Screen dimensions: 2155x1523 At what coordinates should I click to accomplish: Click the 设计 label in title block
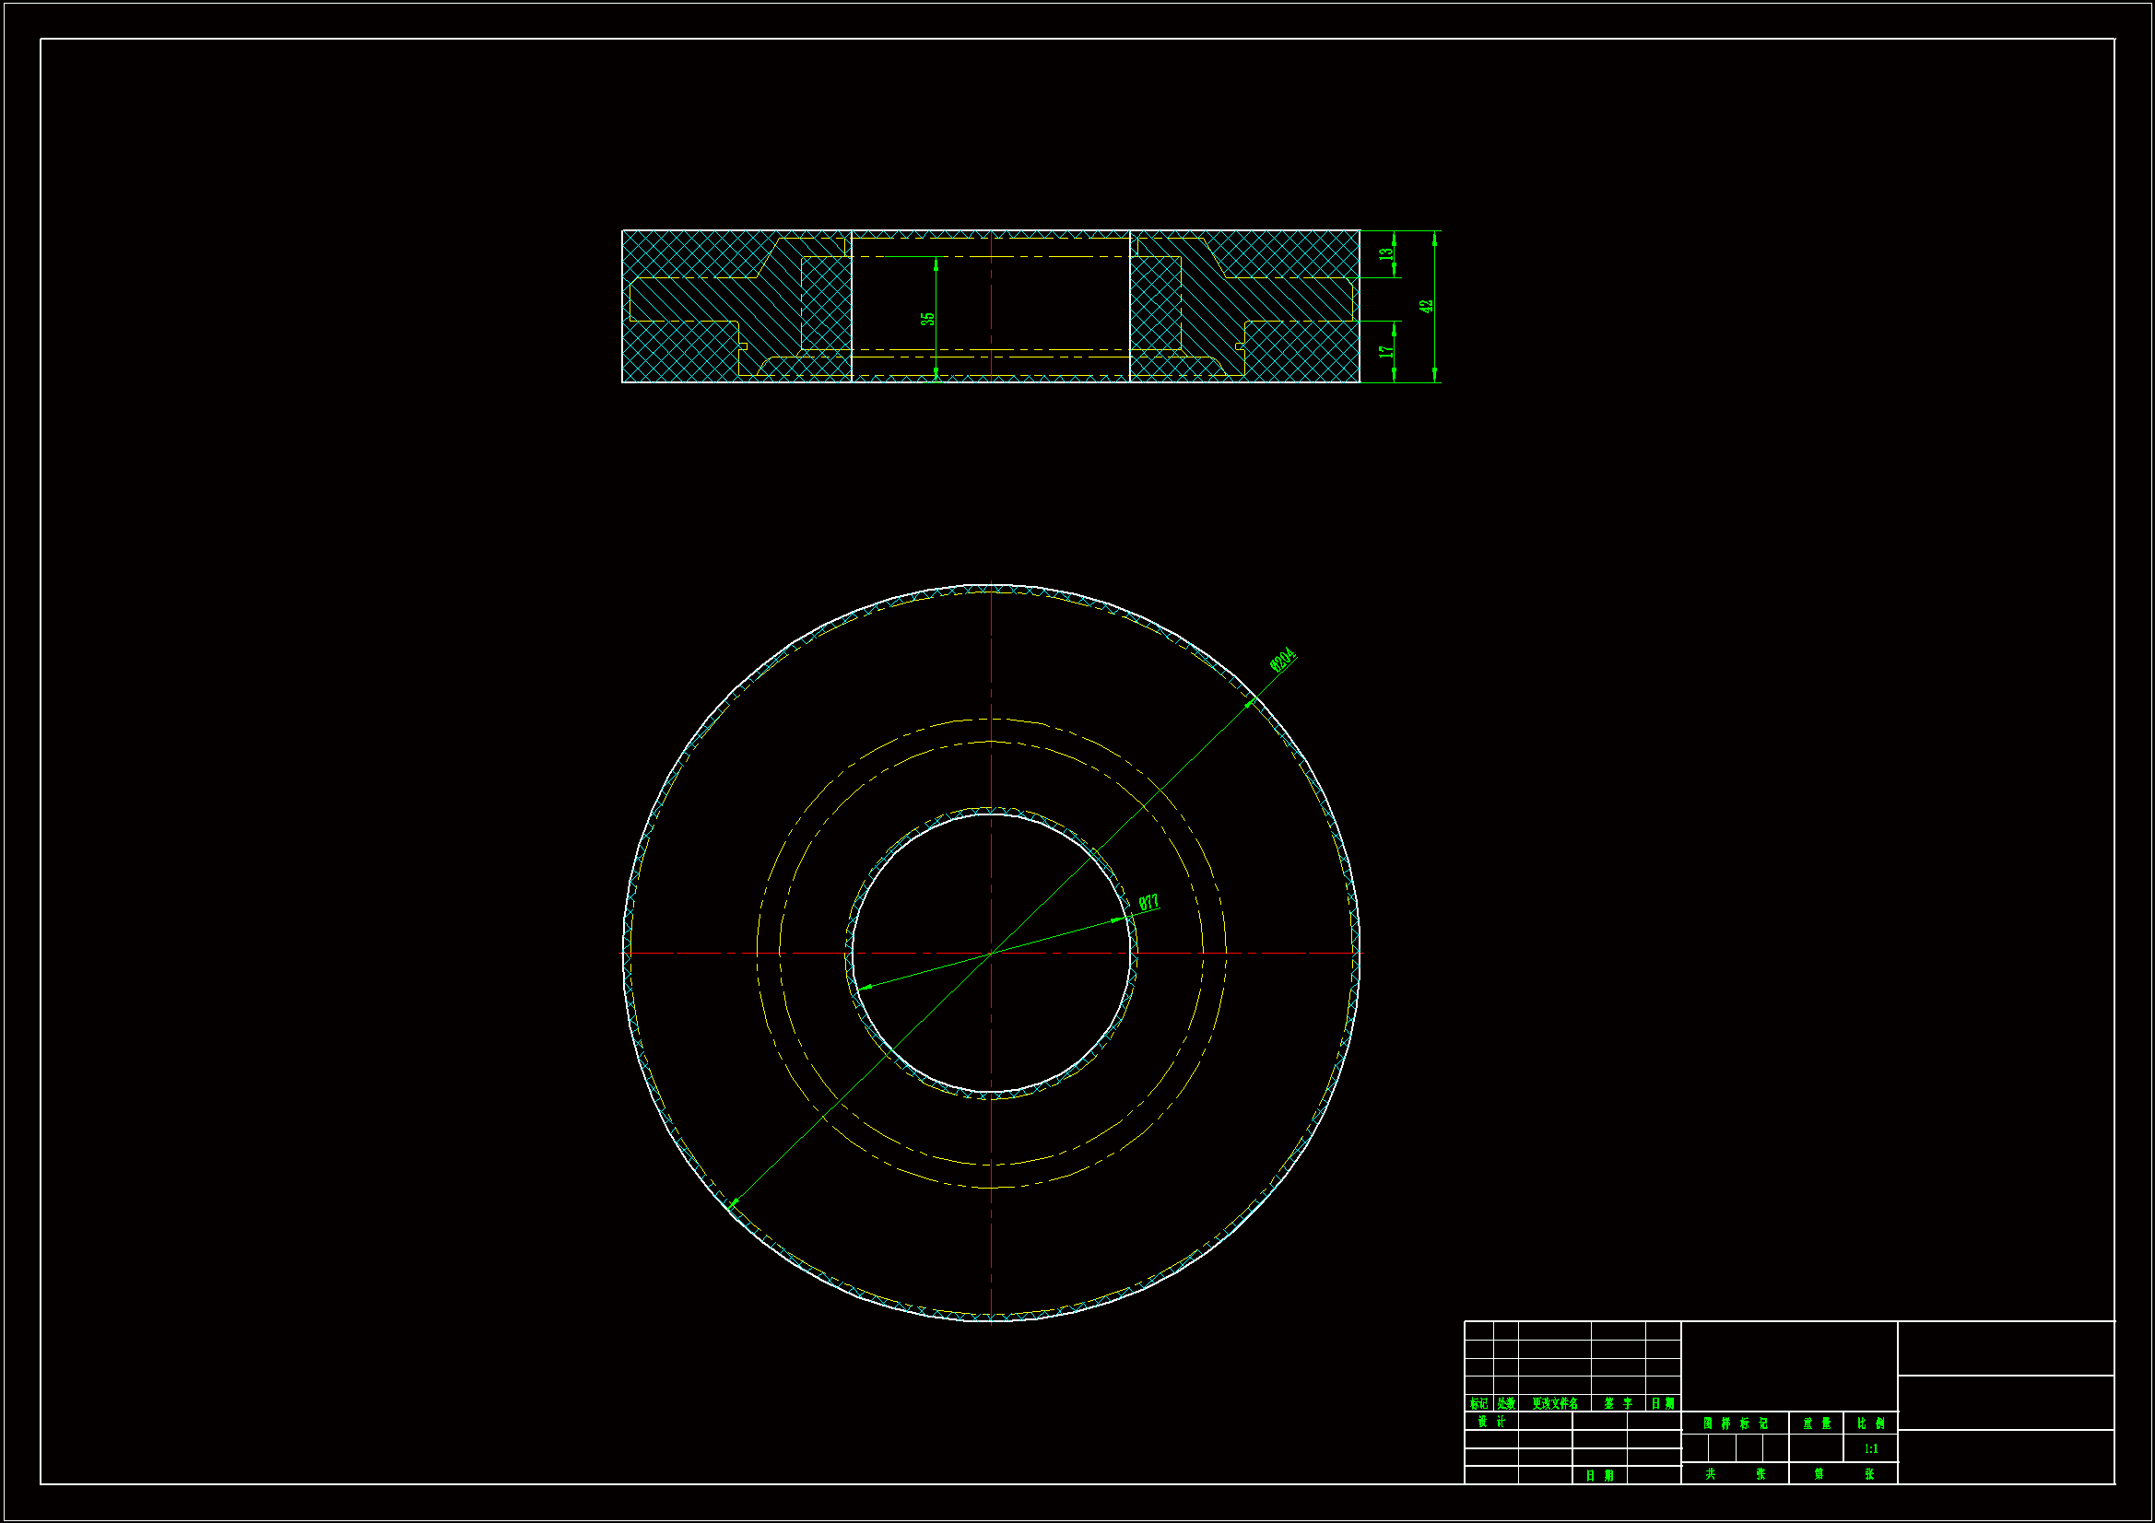tap(1490, 1422)
